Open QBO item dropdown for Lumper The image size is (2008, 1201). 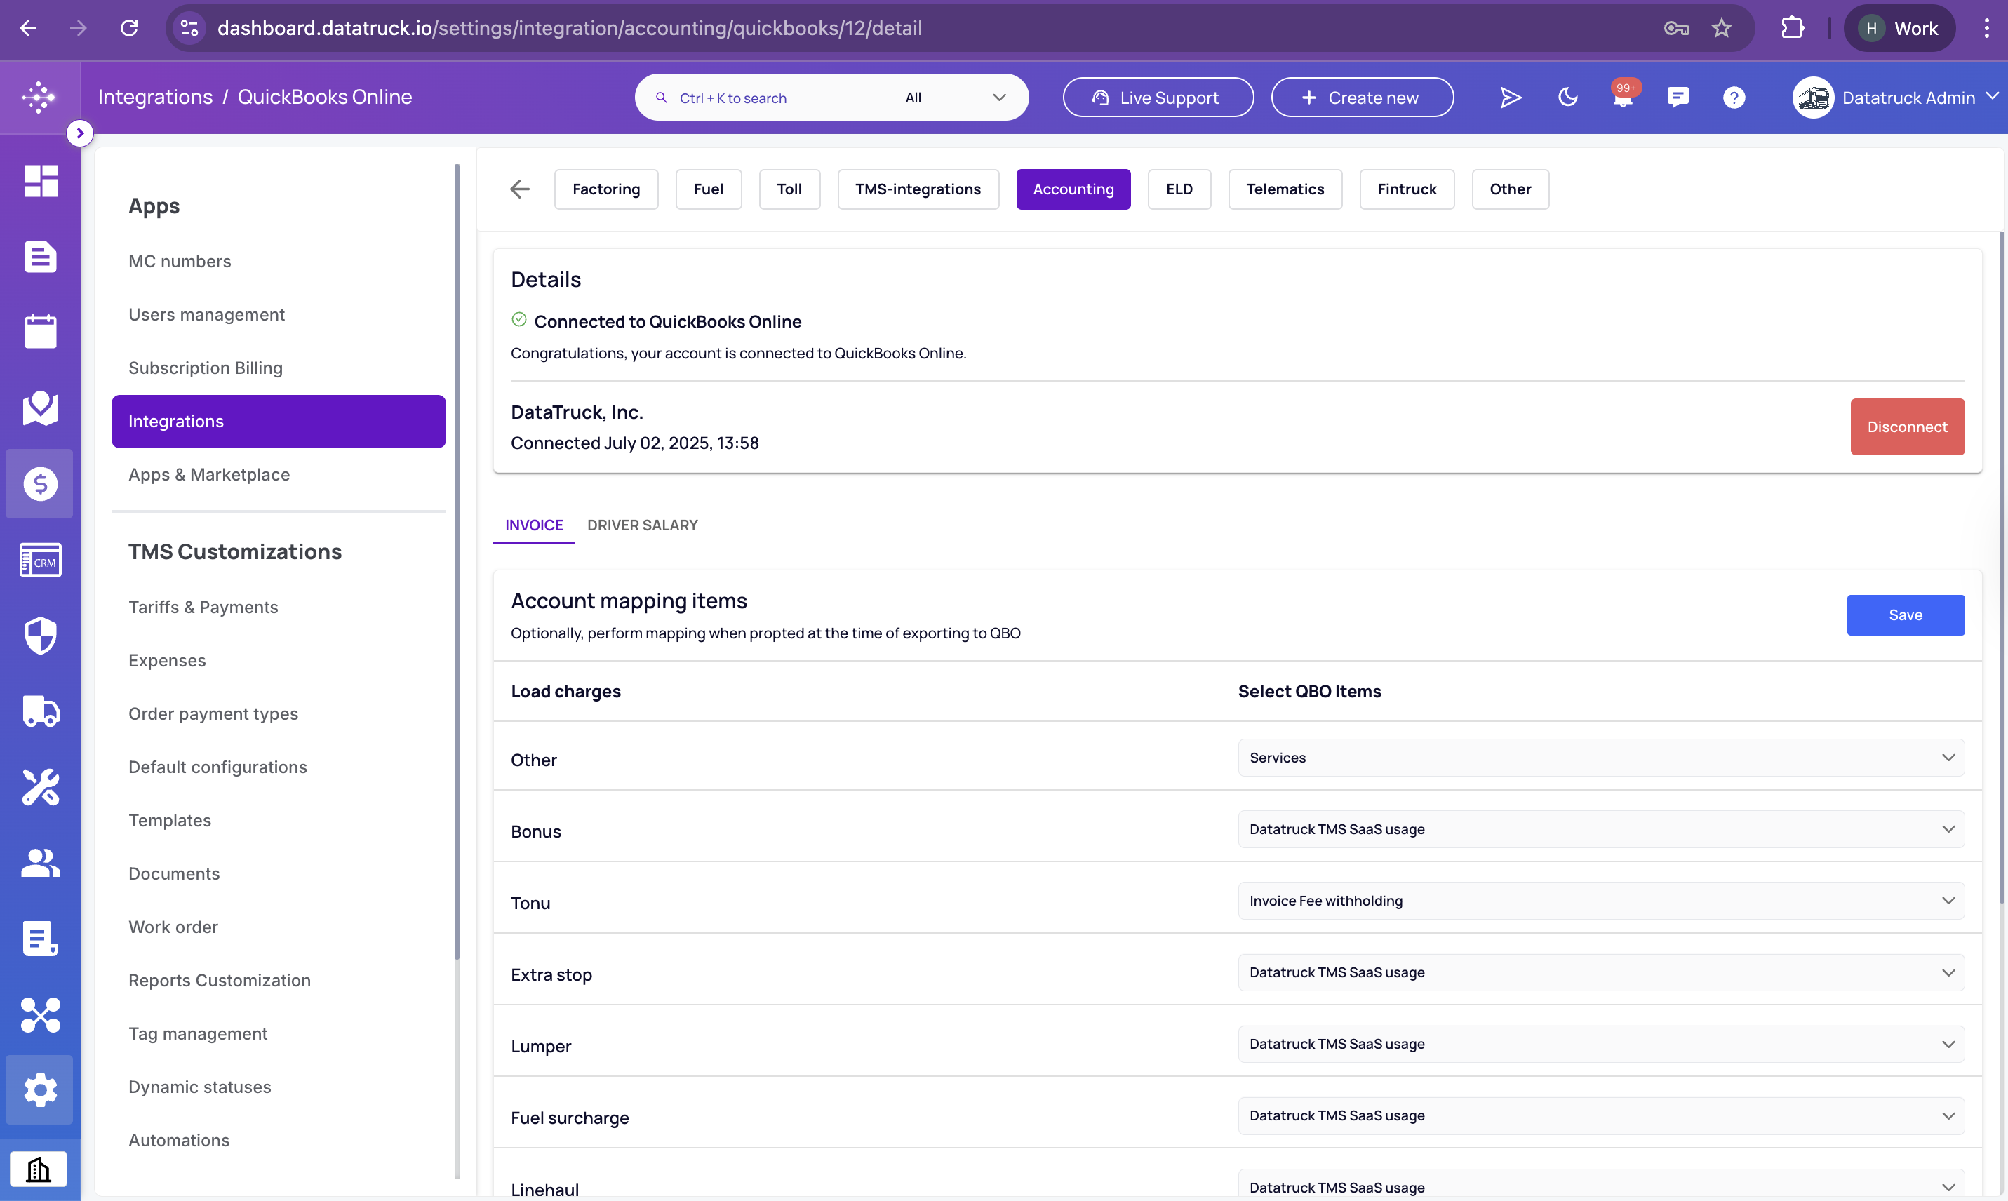click(x=1601, y=1044)
